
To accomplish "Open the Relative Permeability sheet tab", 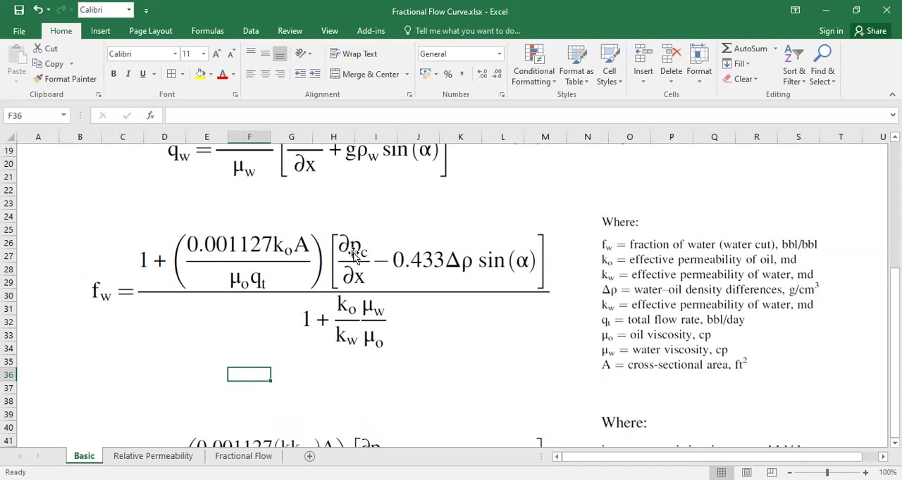I will click(x=153, y=456).
